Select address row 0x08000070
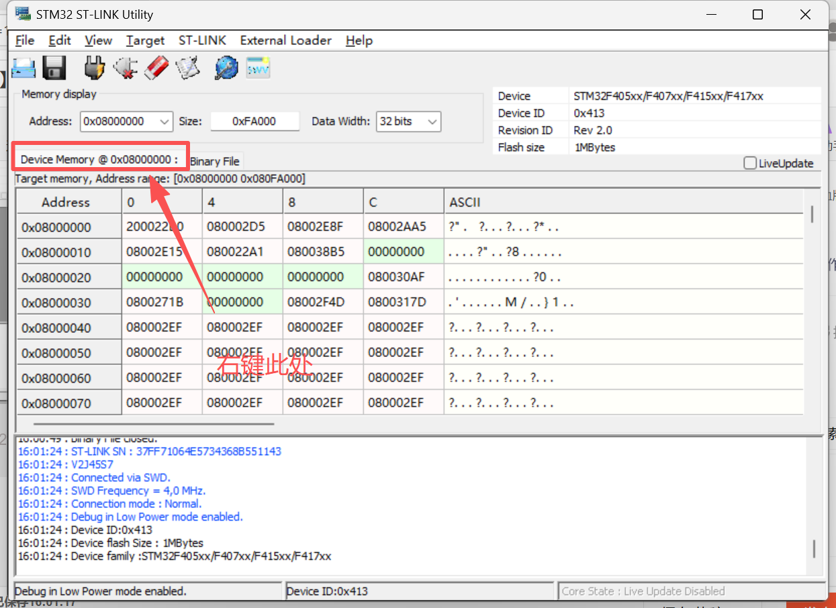This screenshot has width=836, height=608. click(x=69, y=403)
